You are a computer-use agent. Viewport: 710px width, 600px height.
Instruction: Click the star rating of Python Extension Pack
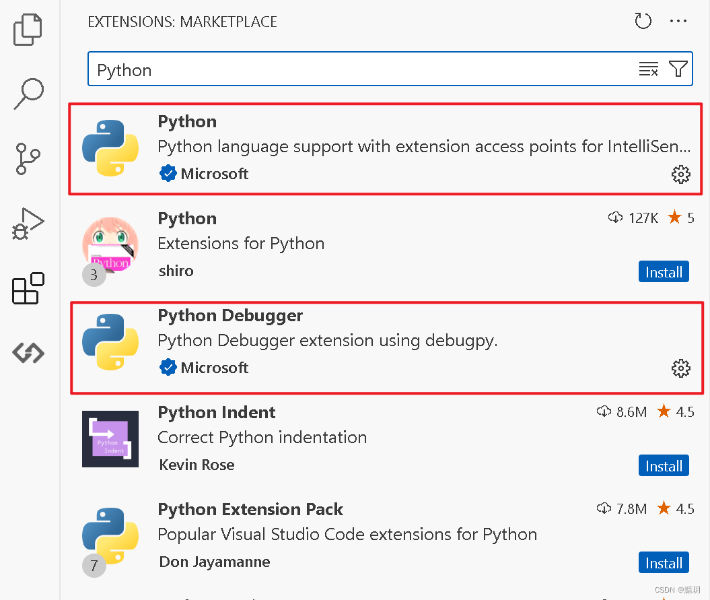676,509
